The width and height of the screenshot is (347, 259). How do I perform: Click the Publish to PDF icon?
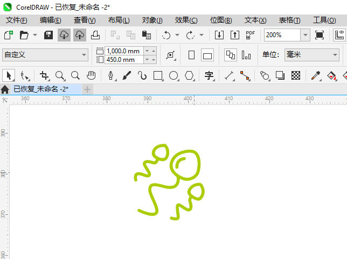251,35
